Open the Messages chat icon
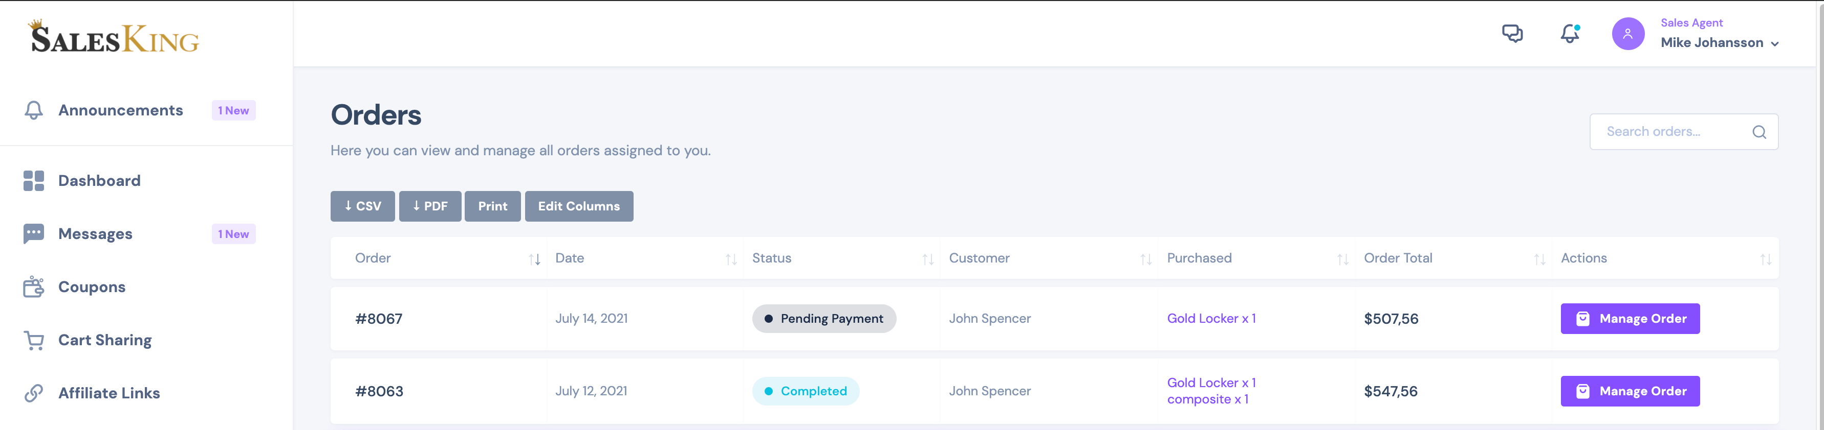 [33, 234]
